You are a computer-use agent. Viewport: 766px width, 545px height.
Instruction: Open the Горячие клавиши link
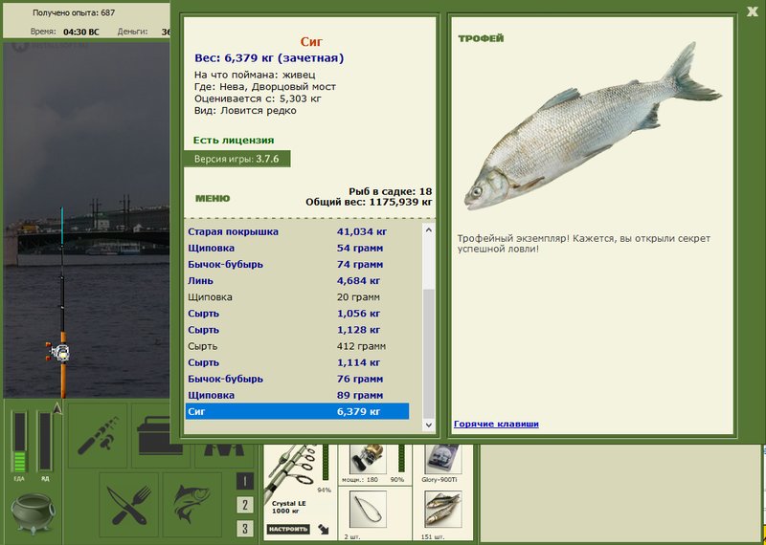click(x=496, y=424)
